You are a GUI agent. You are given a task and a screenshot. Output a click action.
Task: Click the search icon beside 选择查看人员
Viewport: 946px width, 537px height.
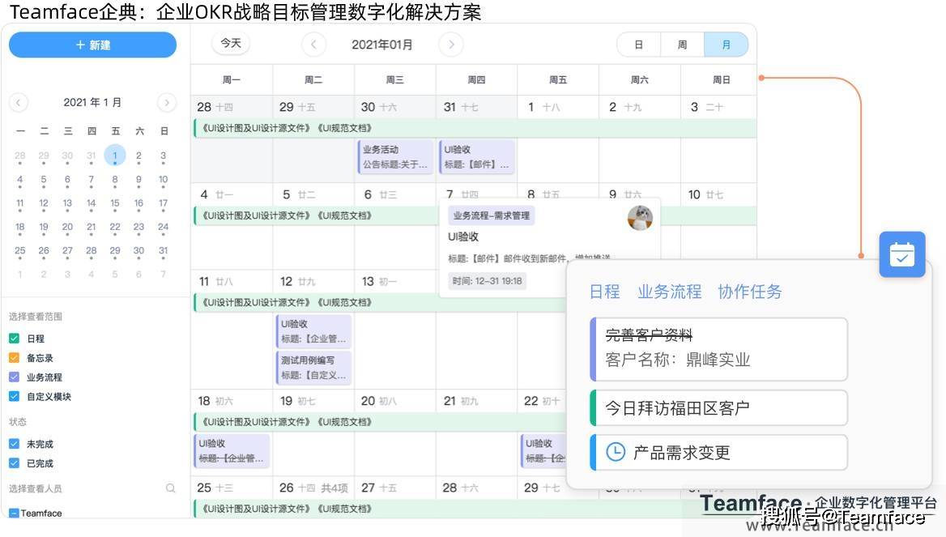click(x=171, y=488)
